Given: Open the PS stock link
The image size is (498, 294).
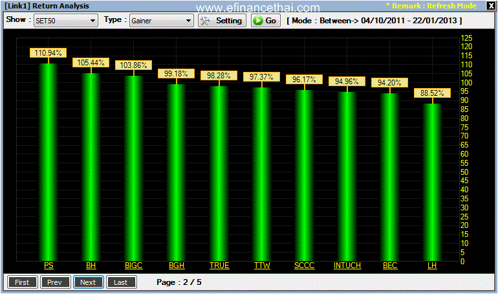Looking at the screenshot, I should click(x=49, y=266).
